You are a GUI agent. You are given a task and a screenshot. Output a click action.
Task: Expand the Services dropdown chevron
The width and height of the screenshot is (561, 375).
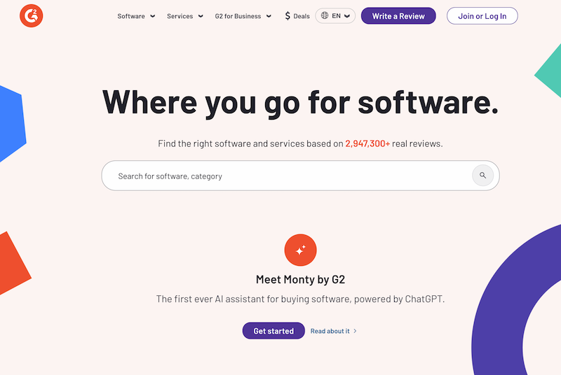click(x=201, y=16)
